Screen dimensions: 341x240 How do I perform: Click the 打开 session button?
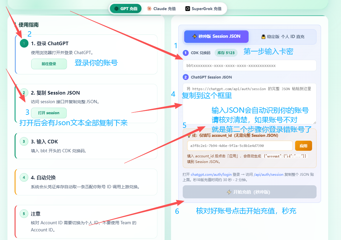(49, 113)
